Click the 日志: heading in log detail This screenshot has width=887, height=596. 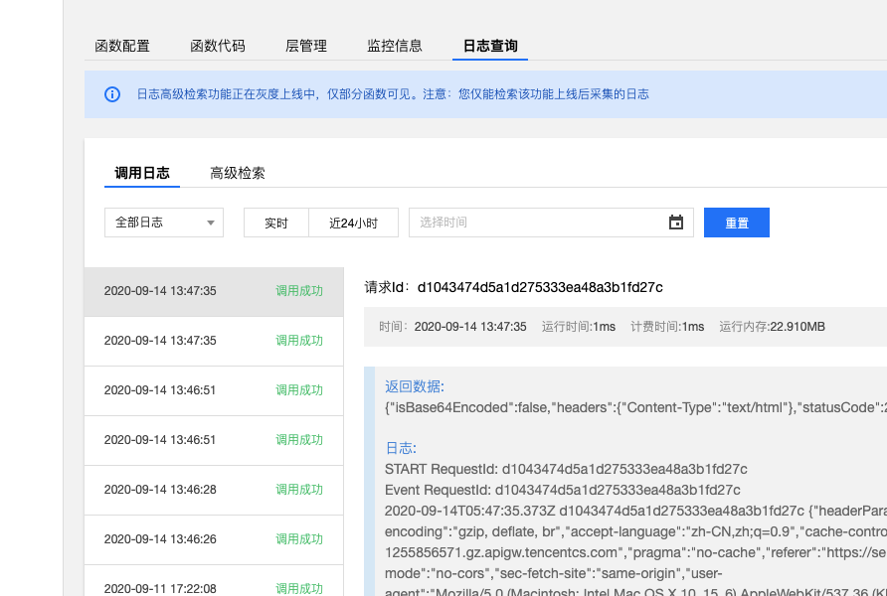click(401, 449)
